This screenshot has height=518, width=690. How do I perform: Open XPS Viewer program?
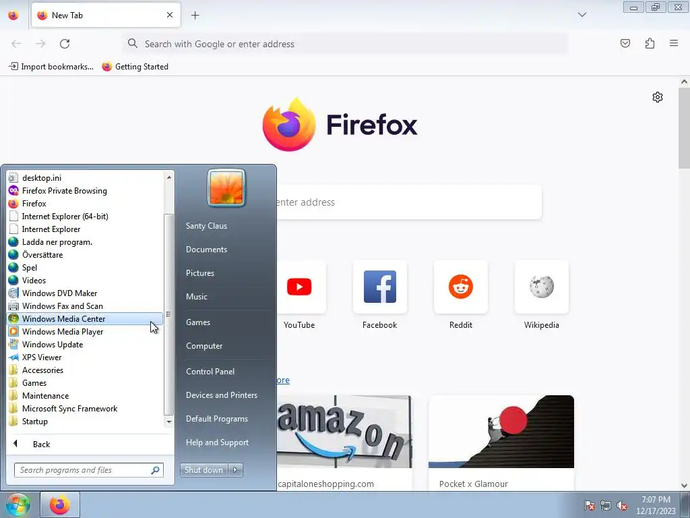point(84,357)
